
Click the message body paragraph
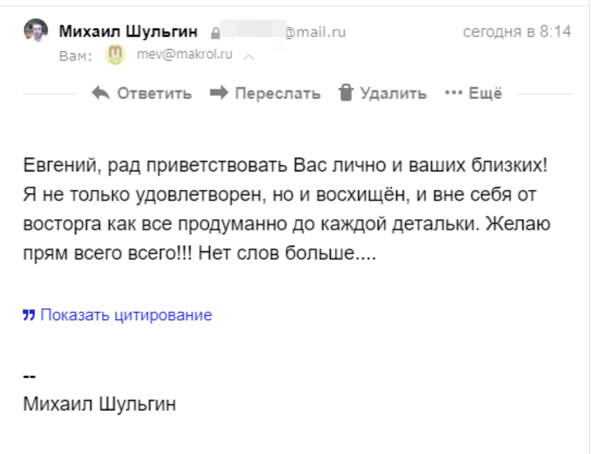pyautogui.click(x=286, y=209)
